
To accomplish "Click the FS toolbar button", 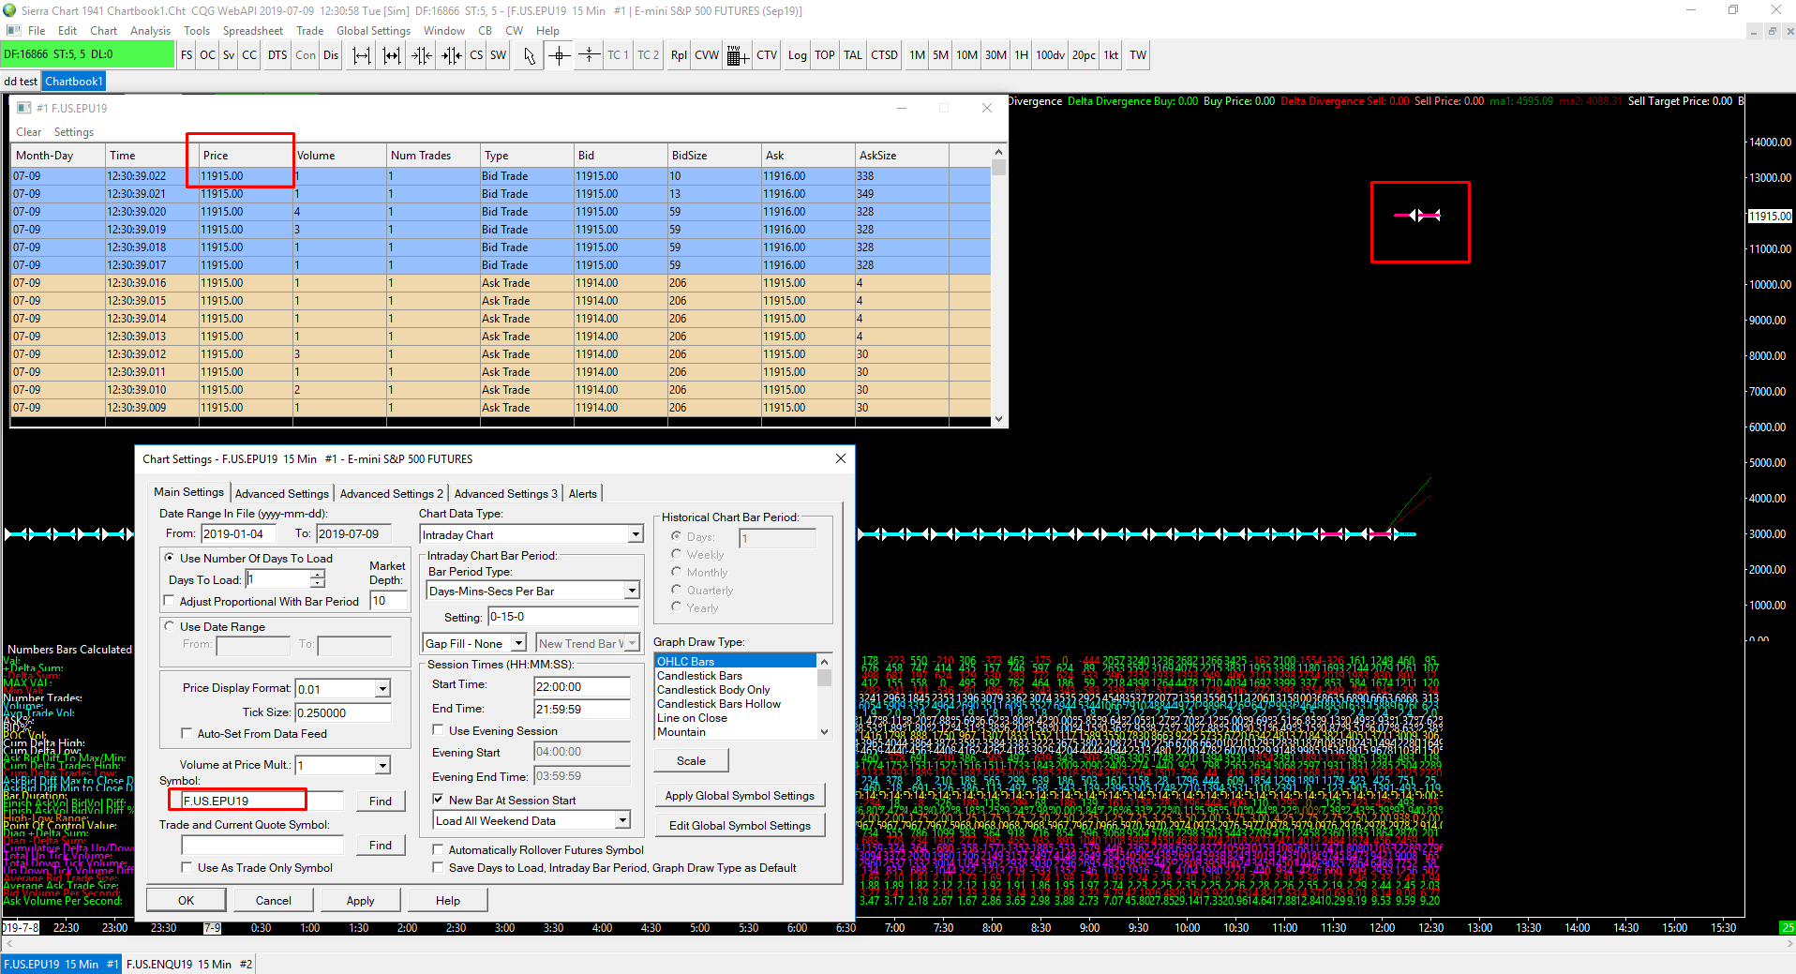I will (187, 55).
